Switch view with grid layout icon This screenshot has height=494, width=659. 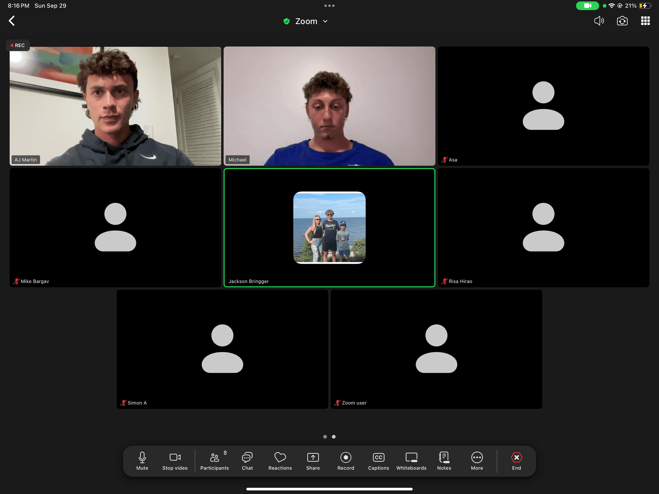(645, 21)
